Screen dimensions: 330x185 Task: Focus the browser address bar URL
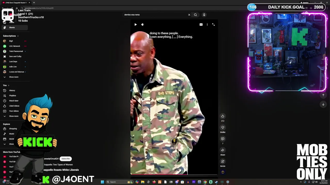click(39, 8)
